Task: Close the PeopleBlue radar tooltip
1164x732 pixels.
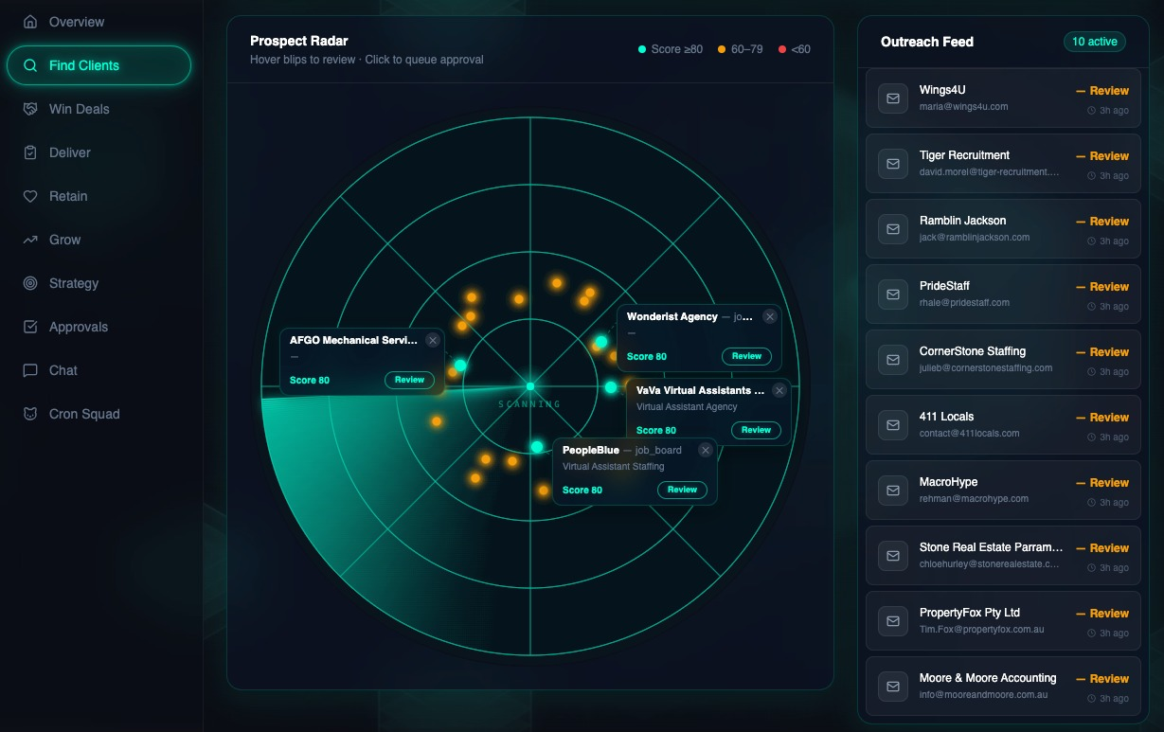Action: point(705,450)
